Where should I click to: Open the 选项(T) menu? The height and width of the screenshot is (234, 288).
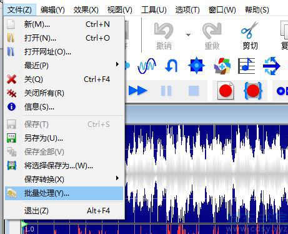point(187,10)
